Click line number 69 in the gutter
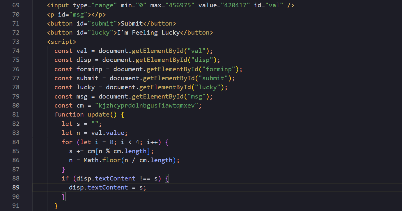Viewport: 402px width, 211px height. pyautogui.click(x=16, y=5)
